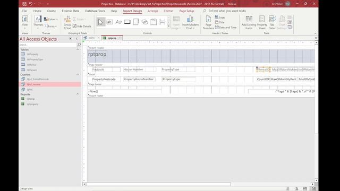Screen dimensions: 340x191
Task: Open the Fonts theme dropdown
Action: click(x=50, y=26)
